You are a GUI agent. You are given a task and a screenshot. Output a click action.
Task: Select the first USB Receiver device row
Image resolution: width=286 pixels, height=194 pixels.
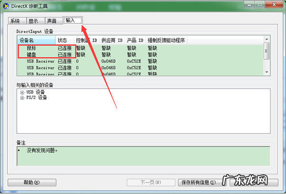pos(140,61)
